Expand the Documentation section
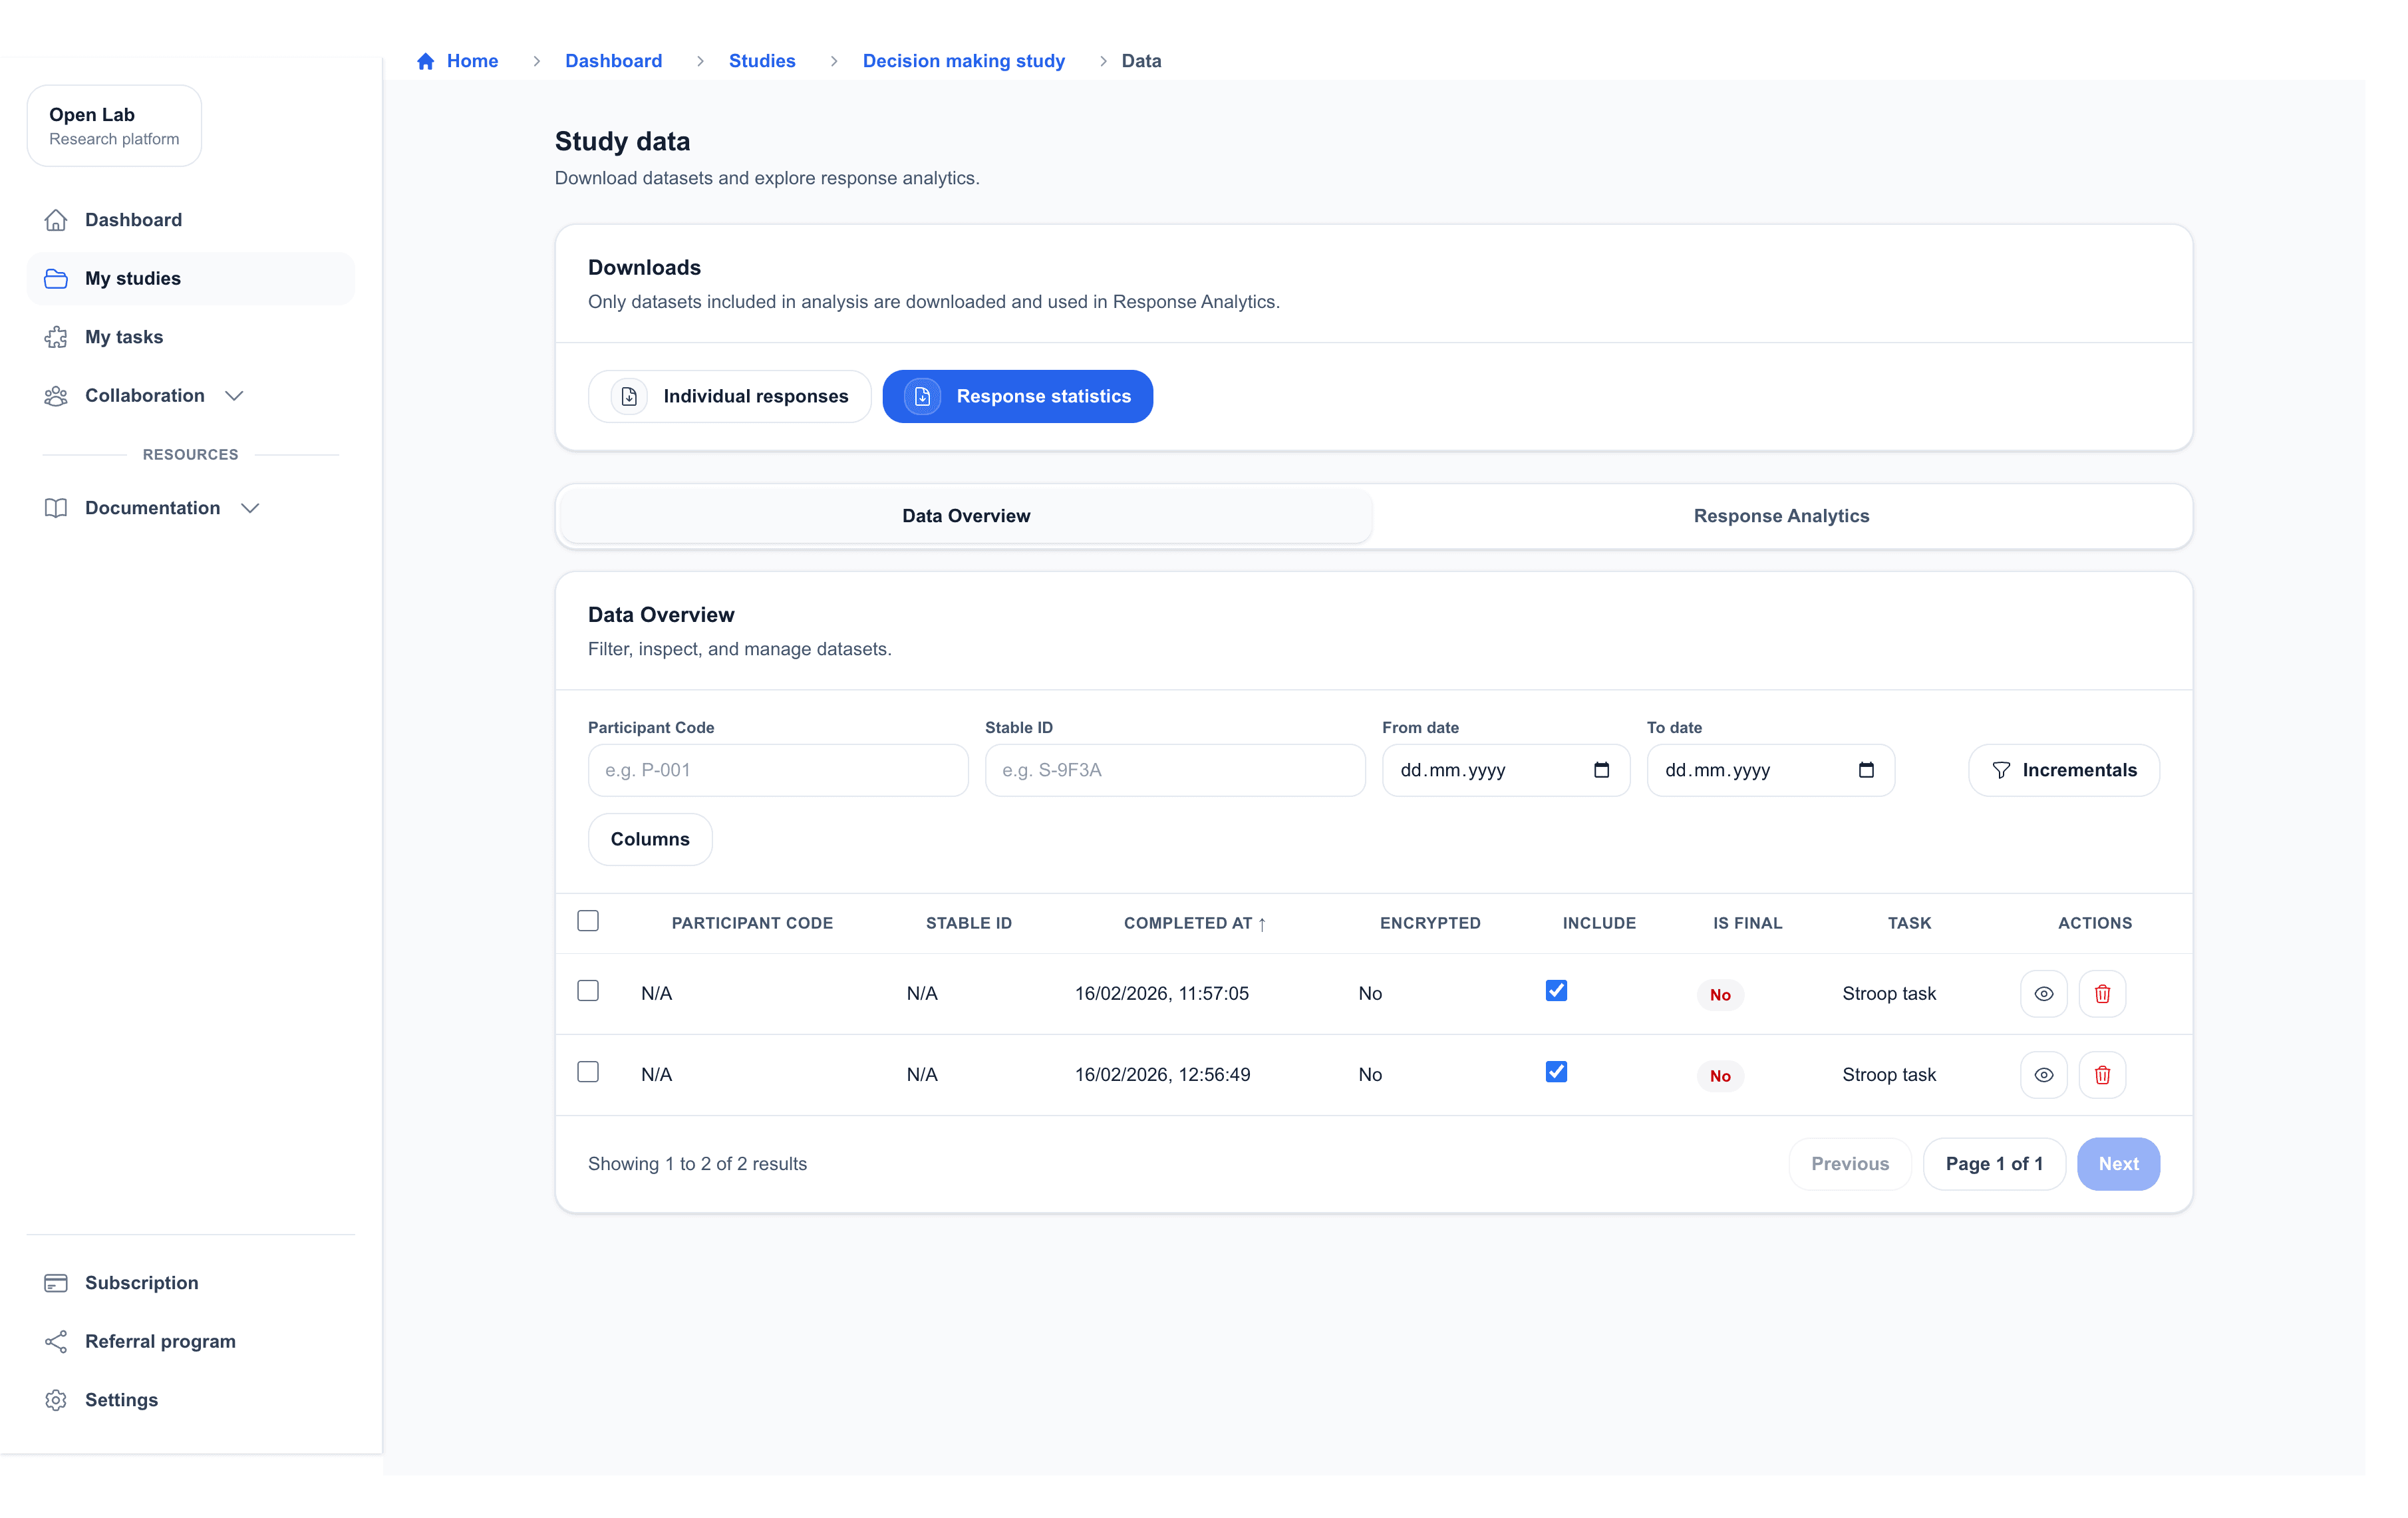 pos(250,508)
